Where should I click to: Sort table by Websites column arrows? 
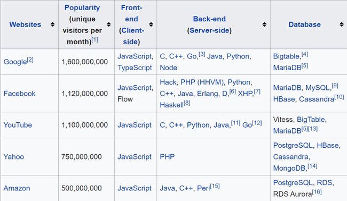pos(52,24)
